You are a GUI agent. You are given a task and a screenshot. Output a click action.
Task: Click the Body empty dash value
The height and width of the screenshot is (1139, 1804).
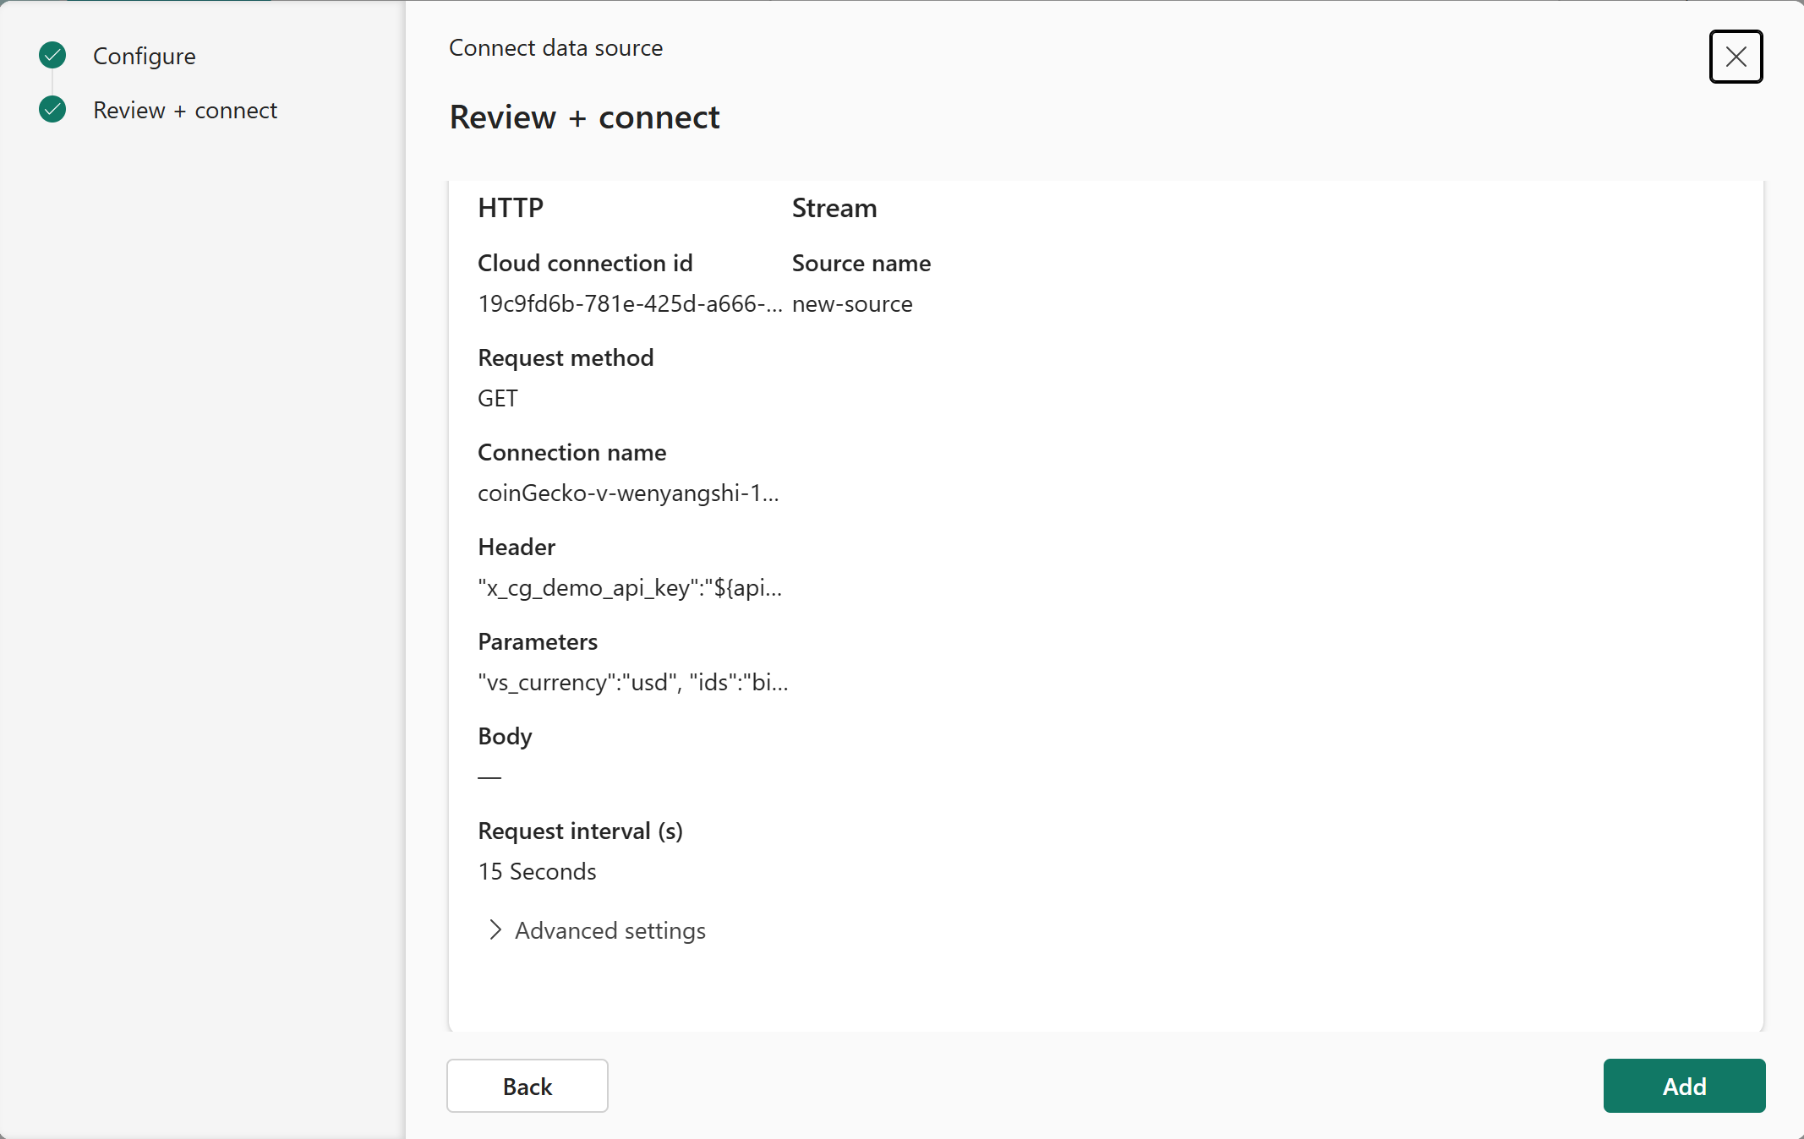coord(489,777)
